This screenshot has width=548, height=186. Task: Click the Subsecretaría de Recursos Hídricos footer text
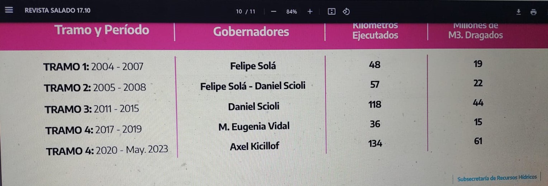(x=497, y=177)
